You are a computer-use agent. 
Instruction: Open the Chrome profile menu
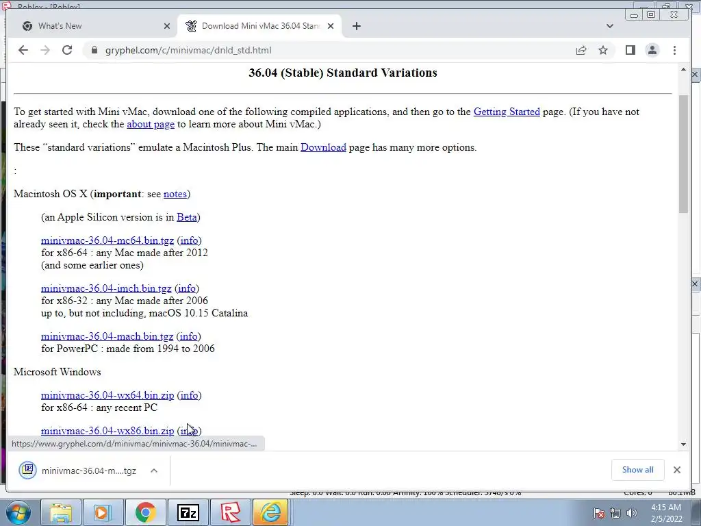coord(652,50)
